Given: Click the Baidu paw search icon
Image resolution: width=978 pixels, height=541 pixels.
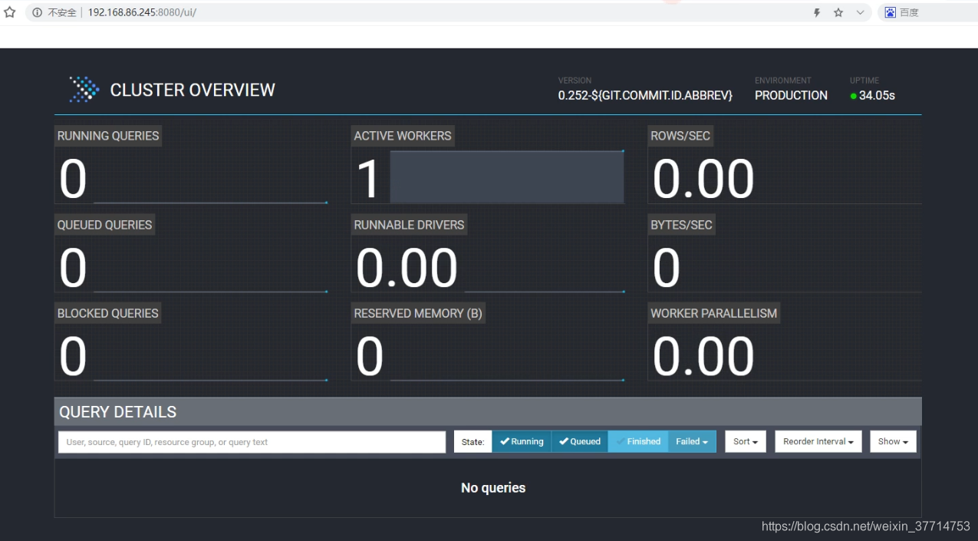Looking at the screenshot, I should point(891,12).
